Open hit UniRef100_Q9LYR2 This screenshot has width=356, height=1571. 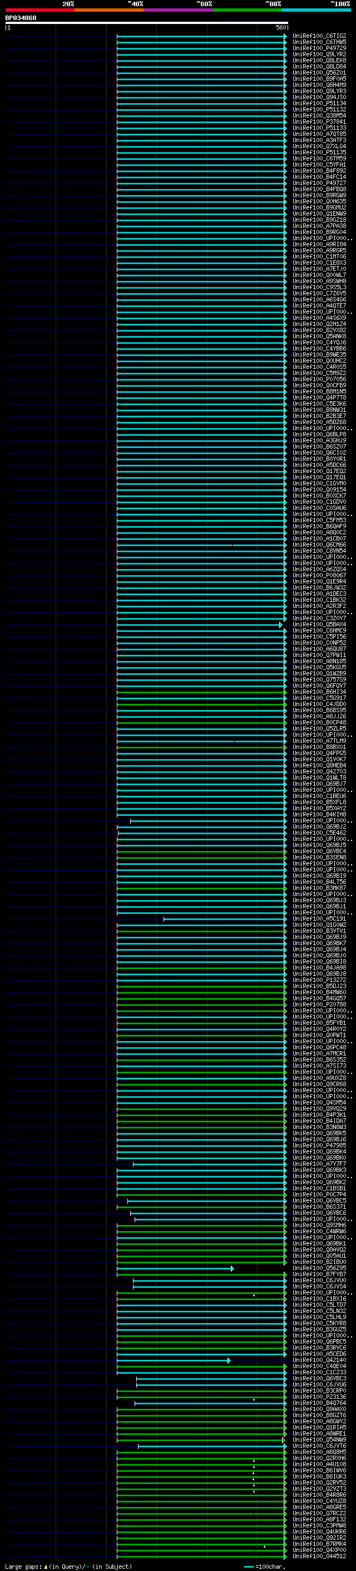[319, 54]
